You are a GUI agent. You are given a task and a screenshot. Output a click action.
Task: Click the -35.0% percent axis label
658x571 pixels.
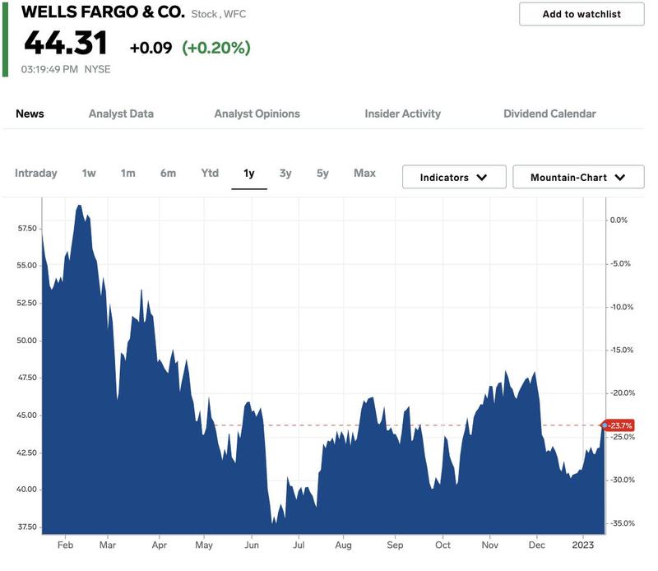tap(623, 523)
